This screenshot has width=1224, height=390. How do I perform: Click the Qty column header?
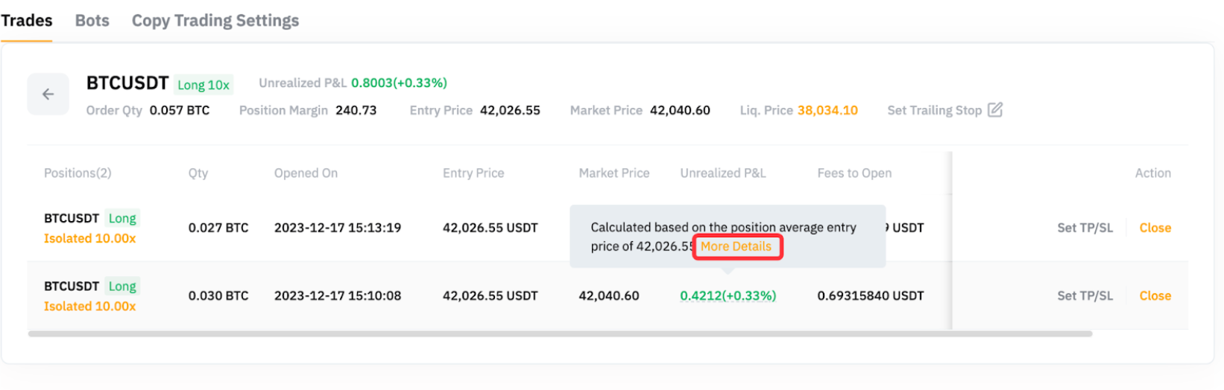point(198,173)
